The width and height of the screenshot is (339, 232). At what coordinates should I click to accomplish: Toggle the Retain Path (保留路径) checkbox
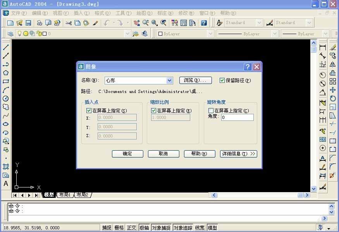[x=222, y=81]
